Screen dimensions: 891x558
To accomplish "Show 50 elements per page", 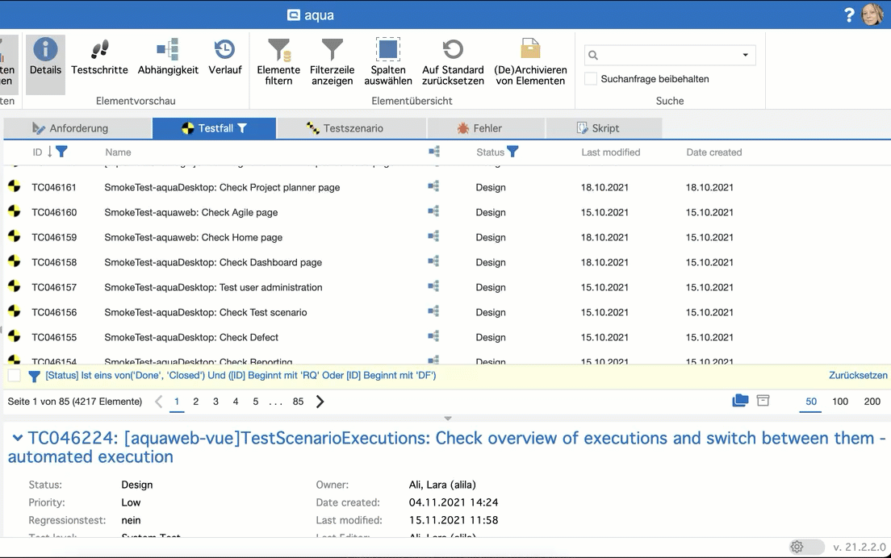I will pos(811,402).
